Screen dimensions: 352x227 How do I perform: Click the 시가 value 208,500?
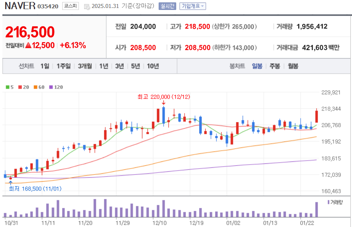coord(143,48)
